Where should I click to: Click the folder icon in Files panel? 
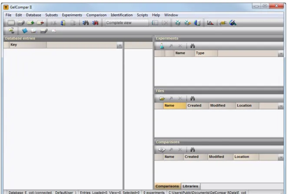(162, 99)
